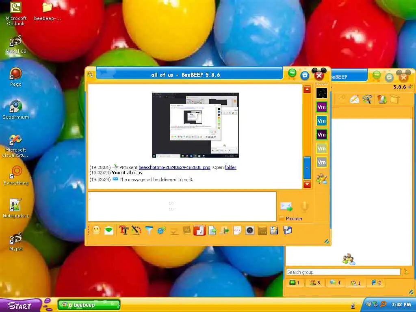
Task: Select the purple Vm avatar with green border
Action: (322, 107)
